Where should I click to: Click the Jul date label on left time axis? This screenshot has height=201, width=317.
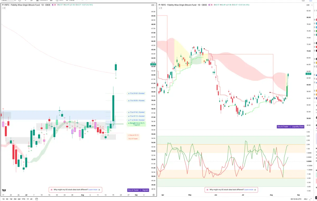26,195
